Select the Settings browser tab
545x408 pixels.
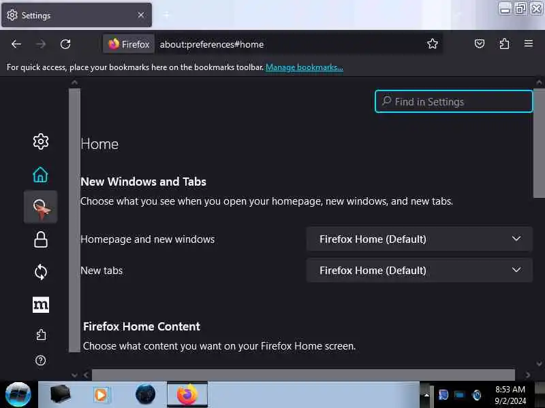76,15
